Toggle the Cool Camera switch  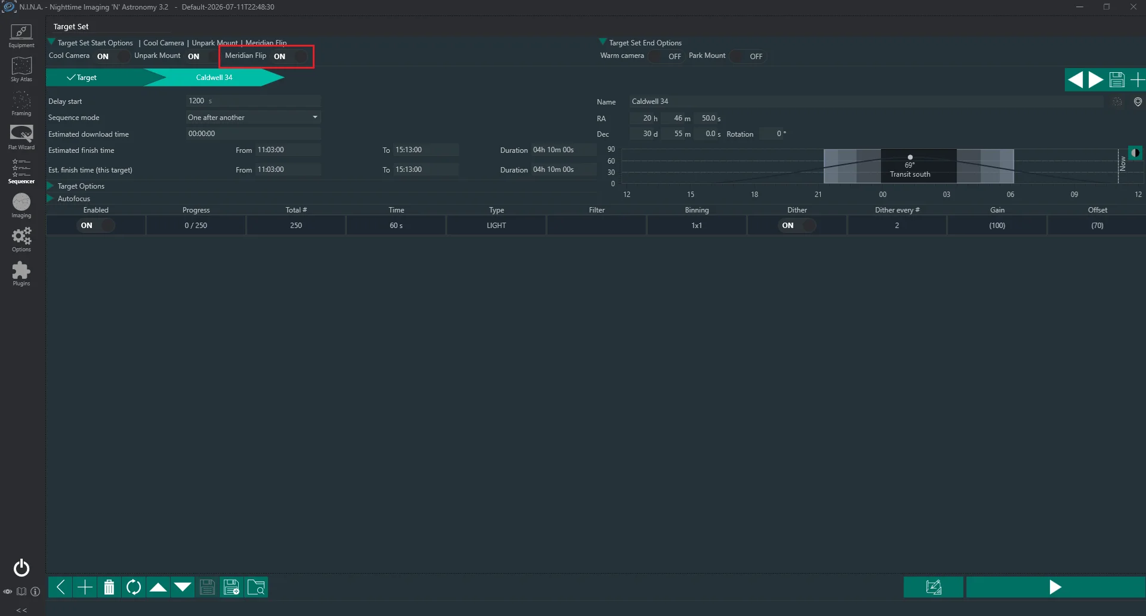(x=112, y=57)
